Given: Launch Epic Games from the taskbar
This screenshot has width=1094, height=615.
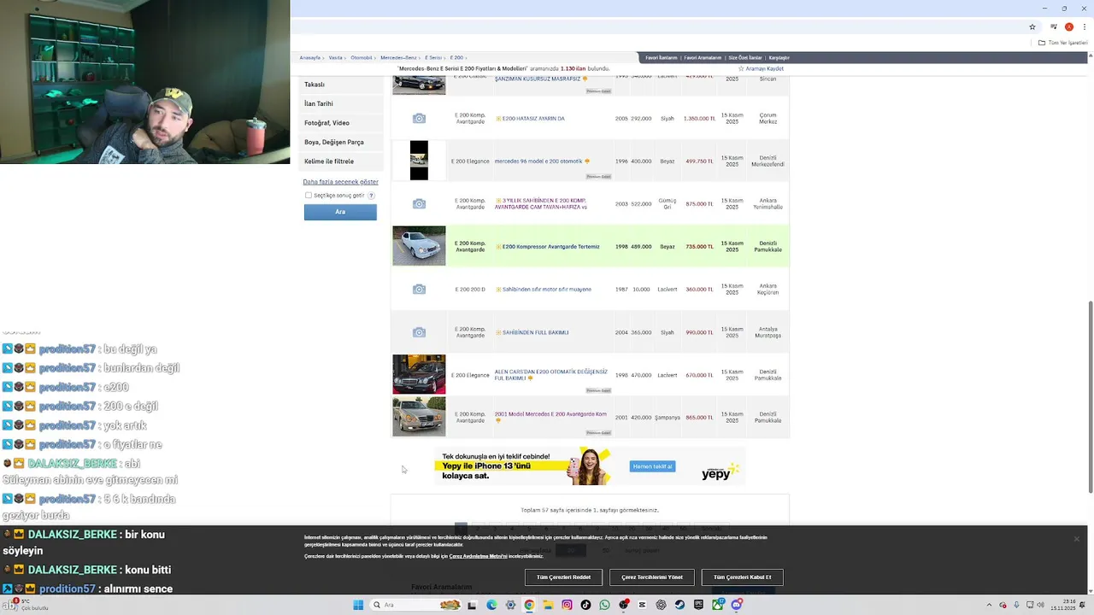Looking at the screenshot, I should tap(698, 605).
